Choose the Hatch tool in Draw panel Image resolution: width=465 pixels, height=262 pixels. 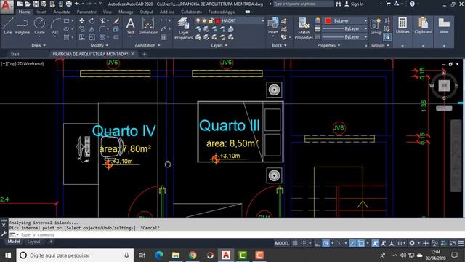pos(66,37)
